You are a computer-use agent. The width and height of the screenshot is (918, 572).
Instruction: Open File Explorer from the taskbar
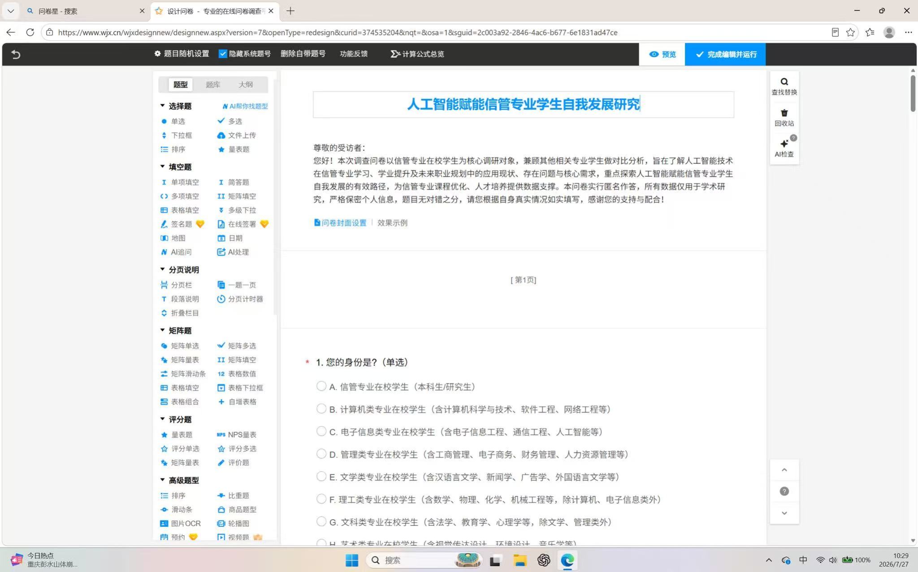(x=520, y=560)
